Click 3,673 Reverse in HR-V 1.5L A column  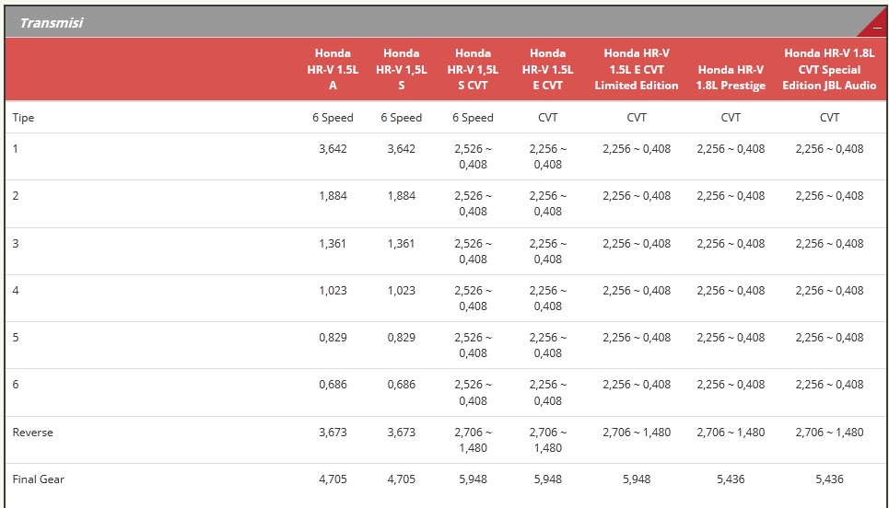click(x=333, y=433)
